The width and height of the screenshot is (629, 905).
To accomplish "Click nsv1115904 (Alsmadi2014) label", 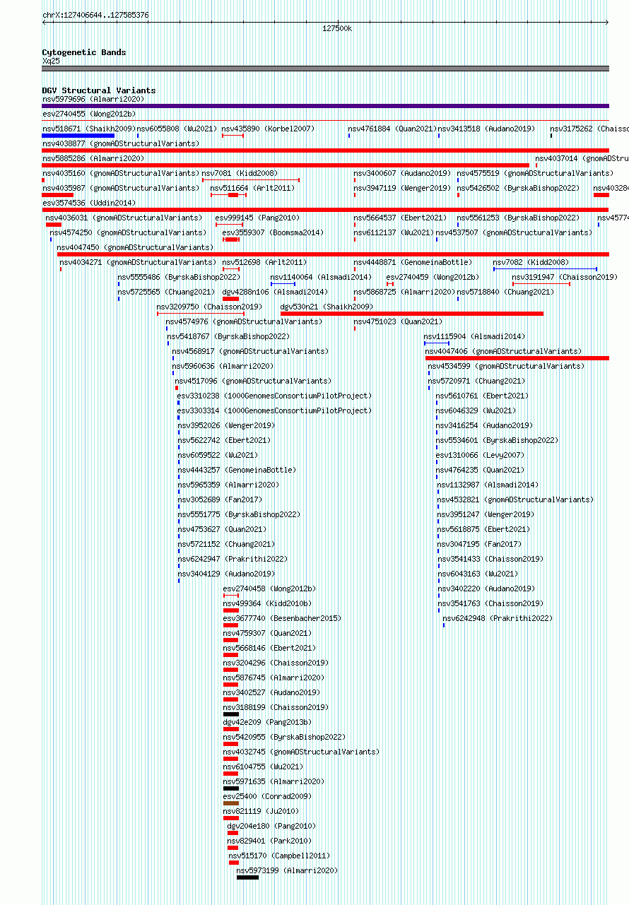I will pyautogui.click(x=474, y=336).
